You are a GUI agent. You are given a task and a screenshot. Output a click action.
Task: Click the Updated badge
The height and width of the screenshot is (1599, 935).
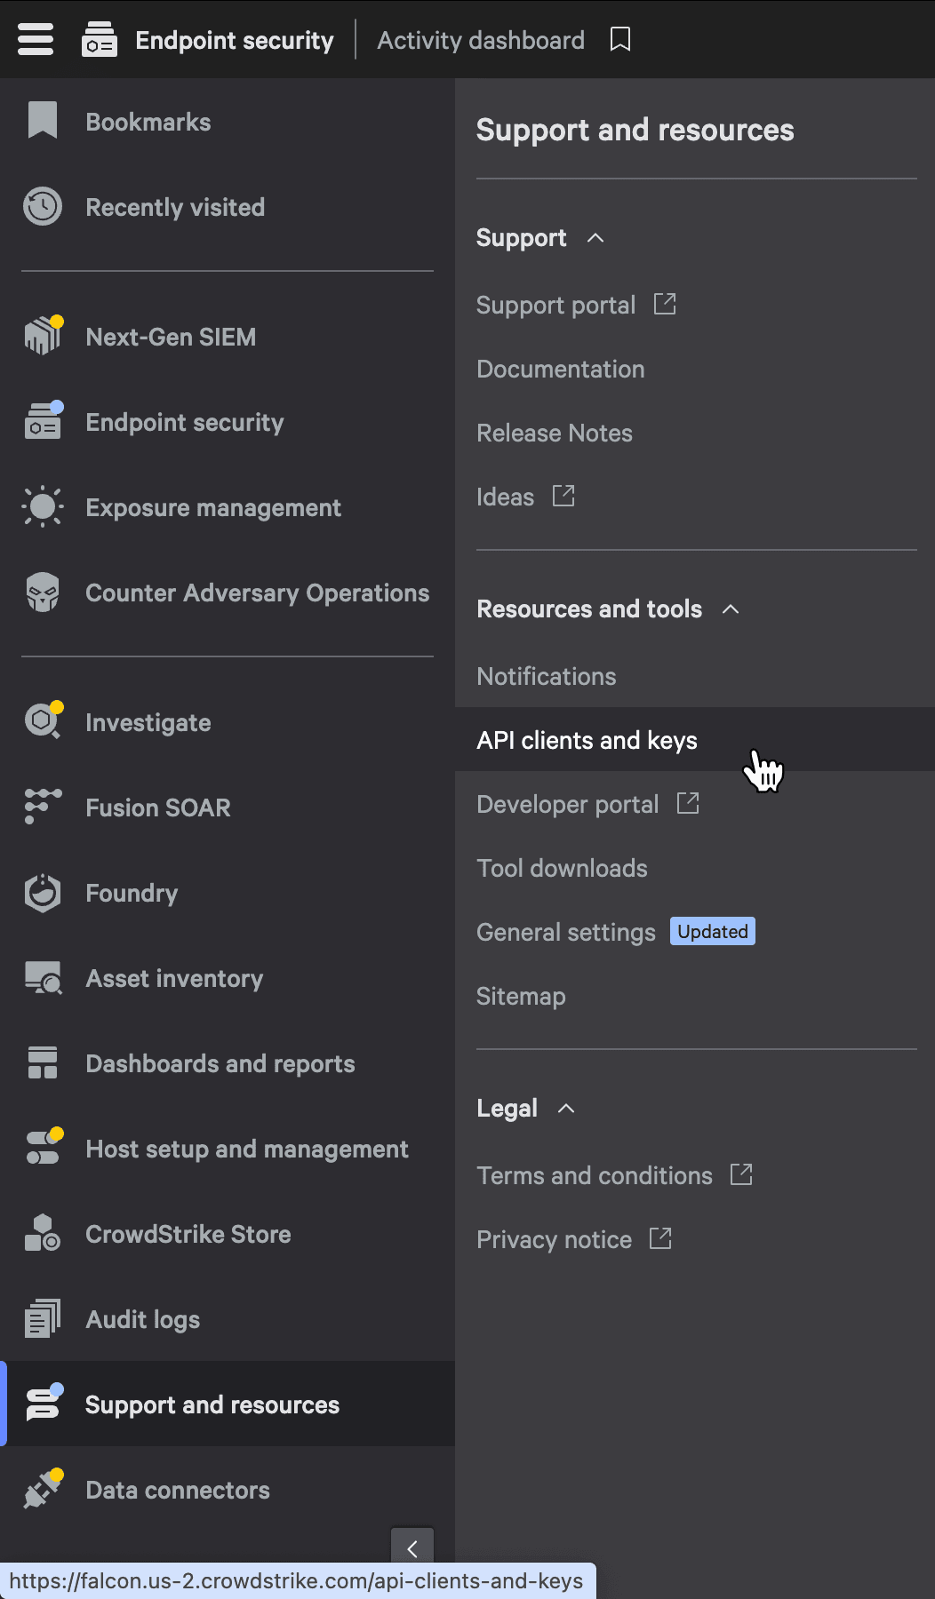tap(713, 931)
